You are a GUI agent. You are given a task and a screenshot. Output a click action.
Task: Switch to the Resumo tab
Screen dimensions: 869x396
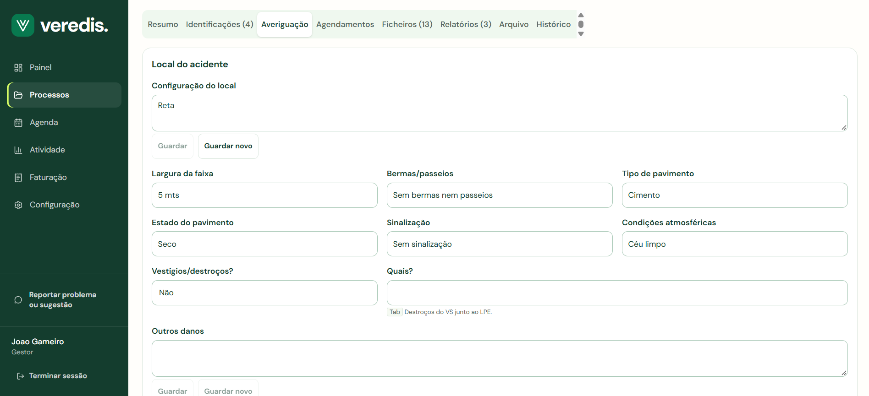pyautogui.click(x=163, y=24)
